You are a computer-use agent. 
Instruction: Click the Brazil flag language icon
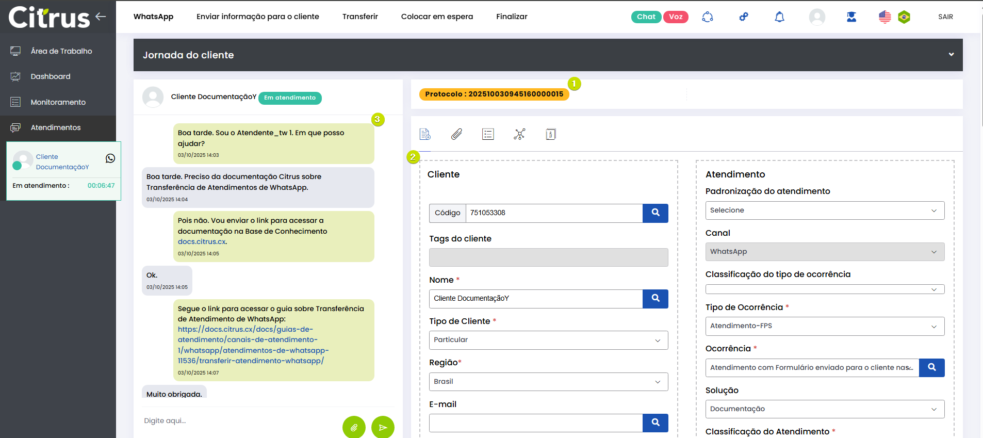(x=904, y=17)
